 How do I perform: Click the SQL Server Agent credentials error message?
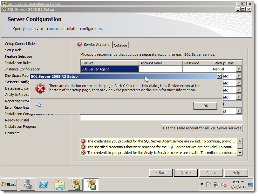161,141
